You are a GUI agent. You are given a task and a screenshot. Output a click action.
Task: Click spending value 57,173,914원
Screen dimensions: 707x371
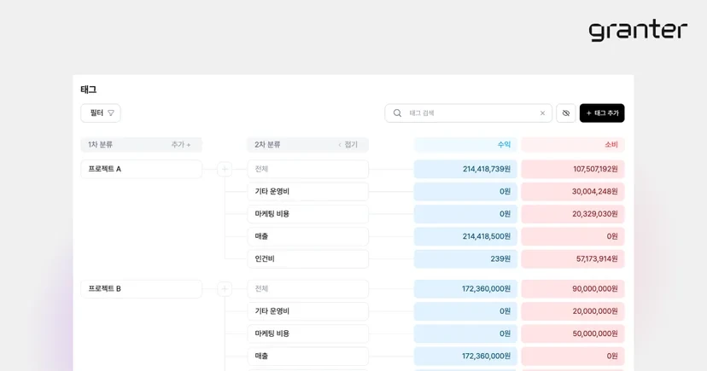pos(573,259)
